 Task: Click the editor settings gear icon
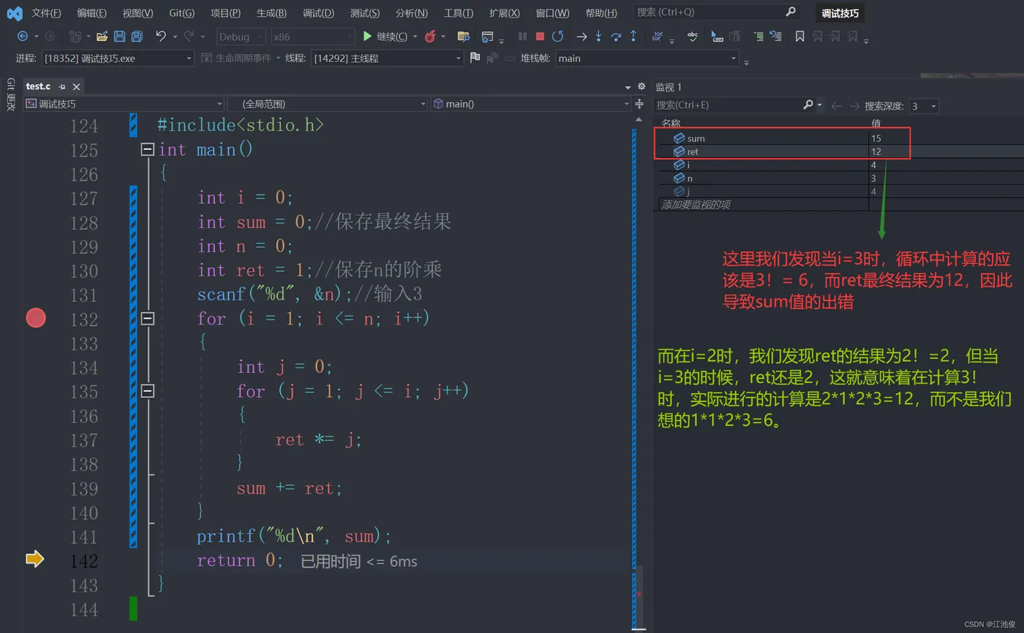pos(641,86)
